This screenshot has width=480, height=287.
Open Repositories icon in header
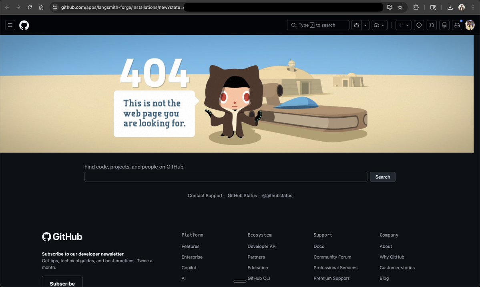point(444,25)
